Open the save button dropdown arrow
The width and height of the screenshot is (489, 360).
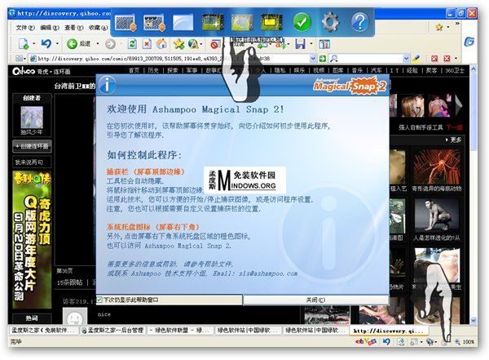click(x=311, y=44)
